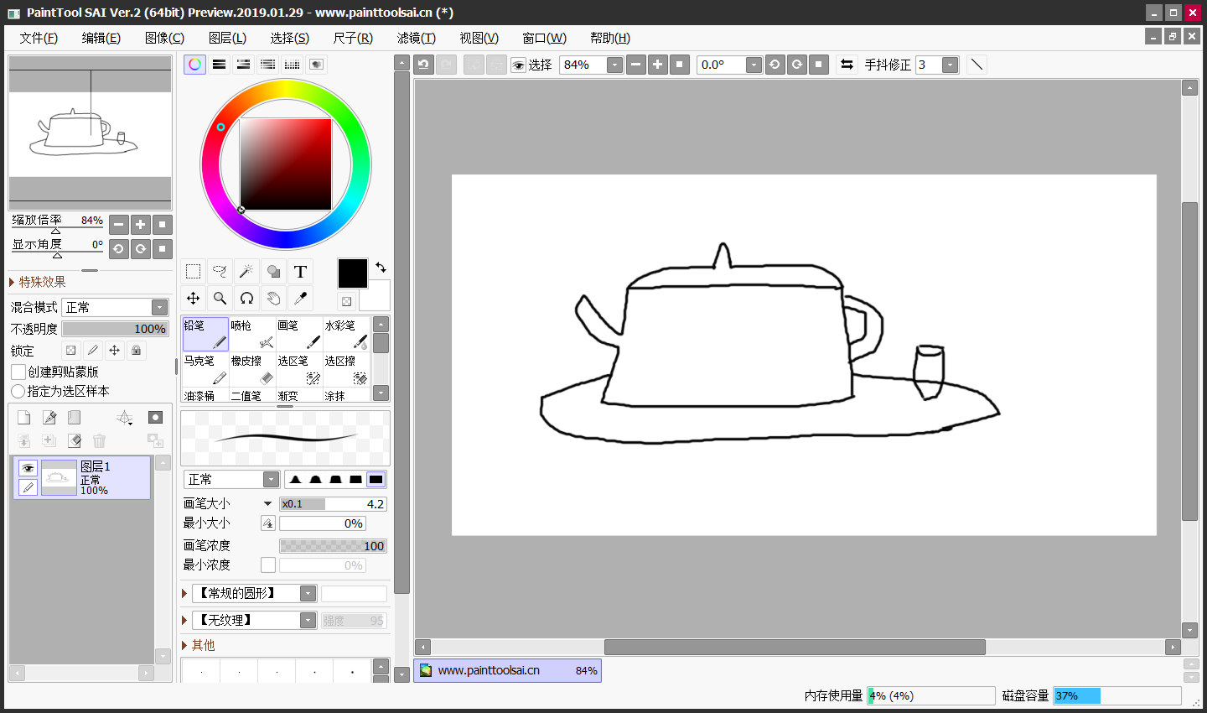The image size is (1207, 713).
Task: Toggle the selection visibility eye (选择)
Action: click(x=519, y=65)
